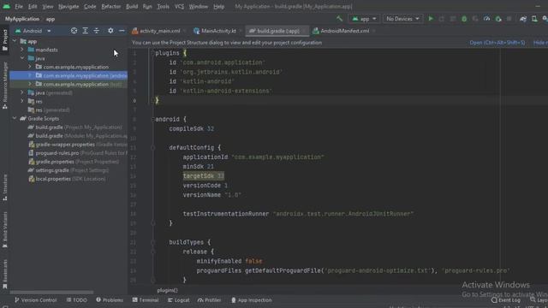Click app breadcrumb in navigation bar

point(51,19)
